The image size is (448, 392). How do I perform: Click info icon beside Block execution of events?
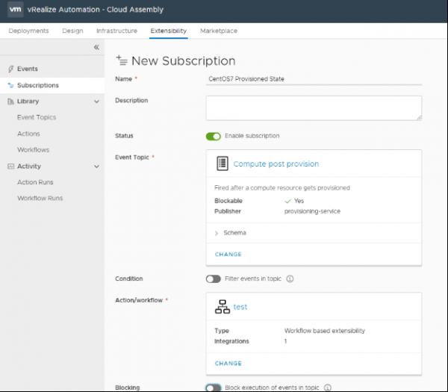click(x=328, y=388)
